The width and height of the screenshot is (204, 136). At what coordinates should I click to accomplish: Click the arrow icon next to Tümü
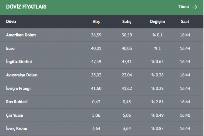194,7
